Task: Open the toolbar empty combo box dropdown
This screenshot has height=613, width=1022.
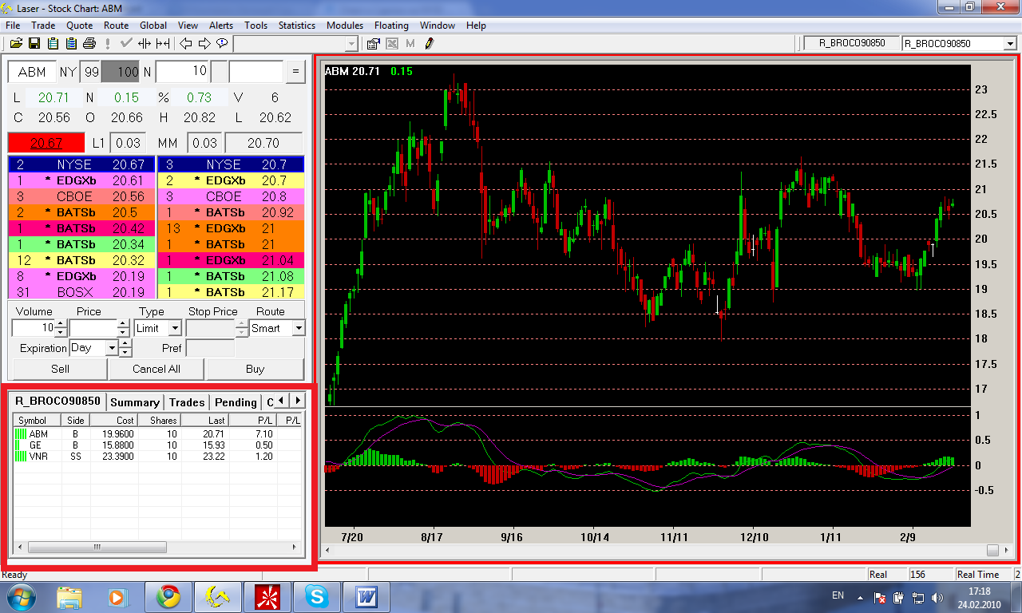Action: pos(352,43)
